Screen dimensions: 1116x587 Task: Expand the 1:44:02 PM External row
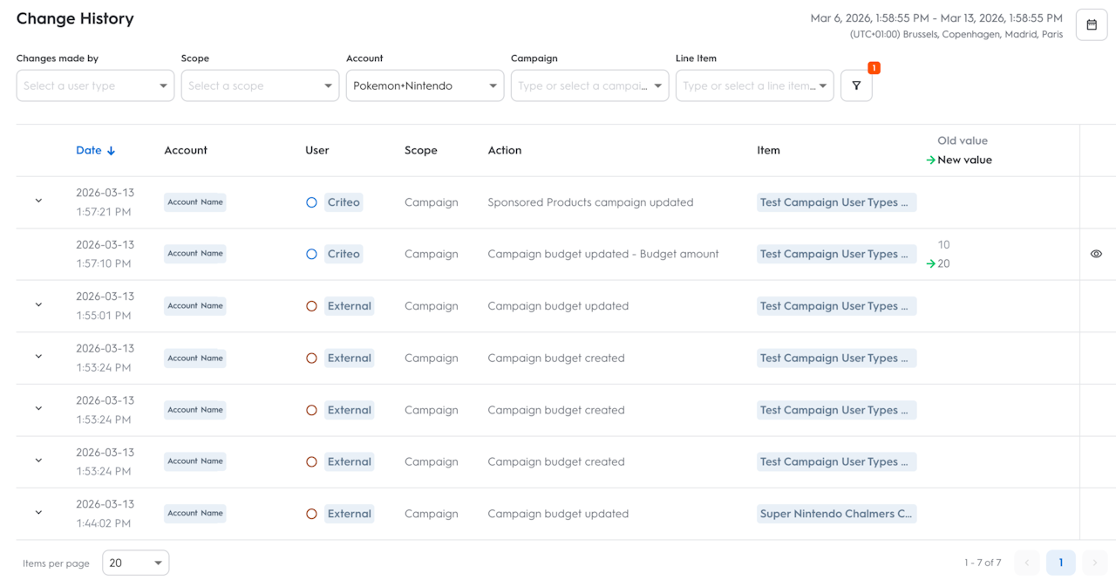point(38,513)
